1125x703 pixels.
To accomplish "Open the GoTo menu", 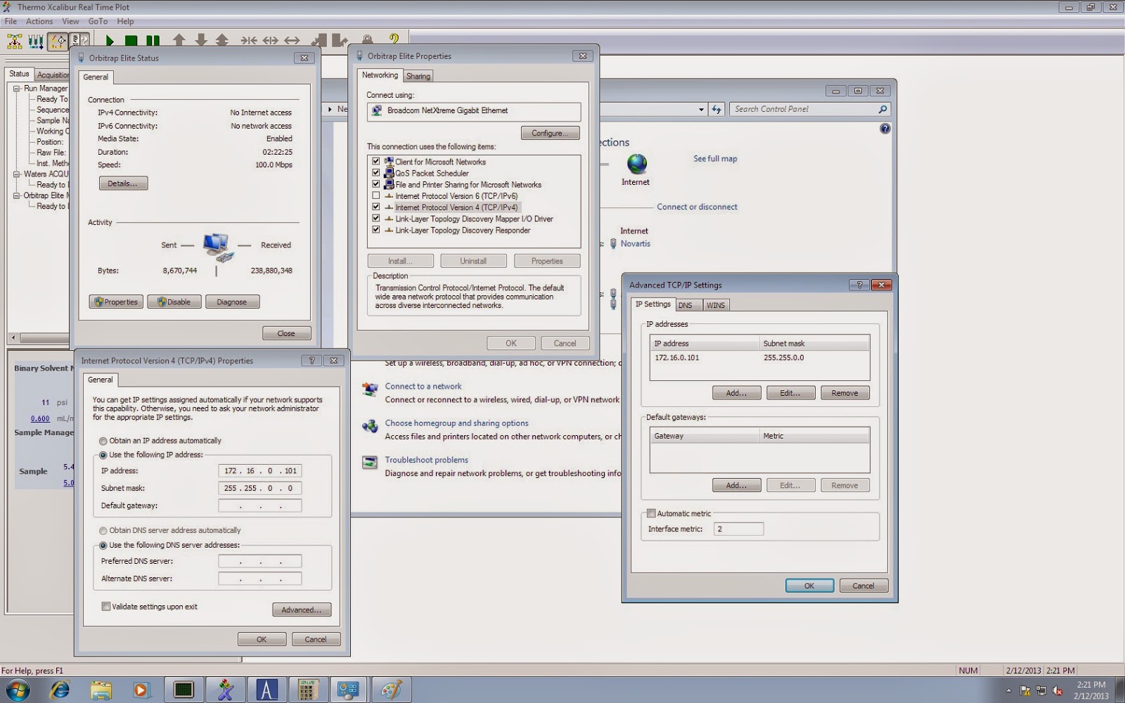I will coord(98,21).
